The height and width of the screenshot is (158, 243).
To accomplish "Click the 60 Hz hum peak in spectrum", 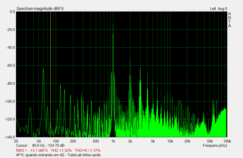I will tap(43, 68).
